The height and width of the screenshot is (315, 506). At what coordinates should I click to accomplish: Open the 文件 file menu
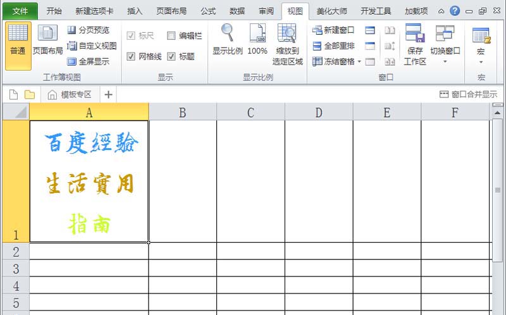tap(20, 11)
